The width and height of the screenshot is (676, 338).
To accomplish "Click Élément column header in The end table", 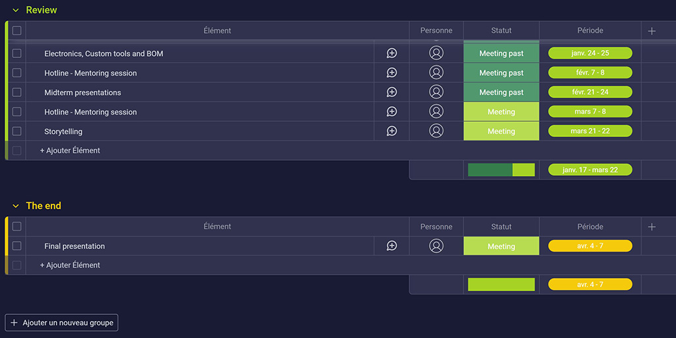I will [x=217, y=226].
